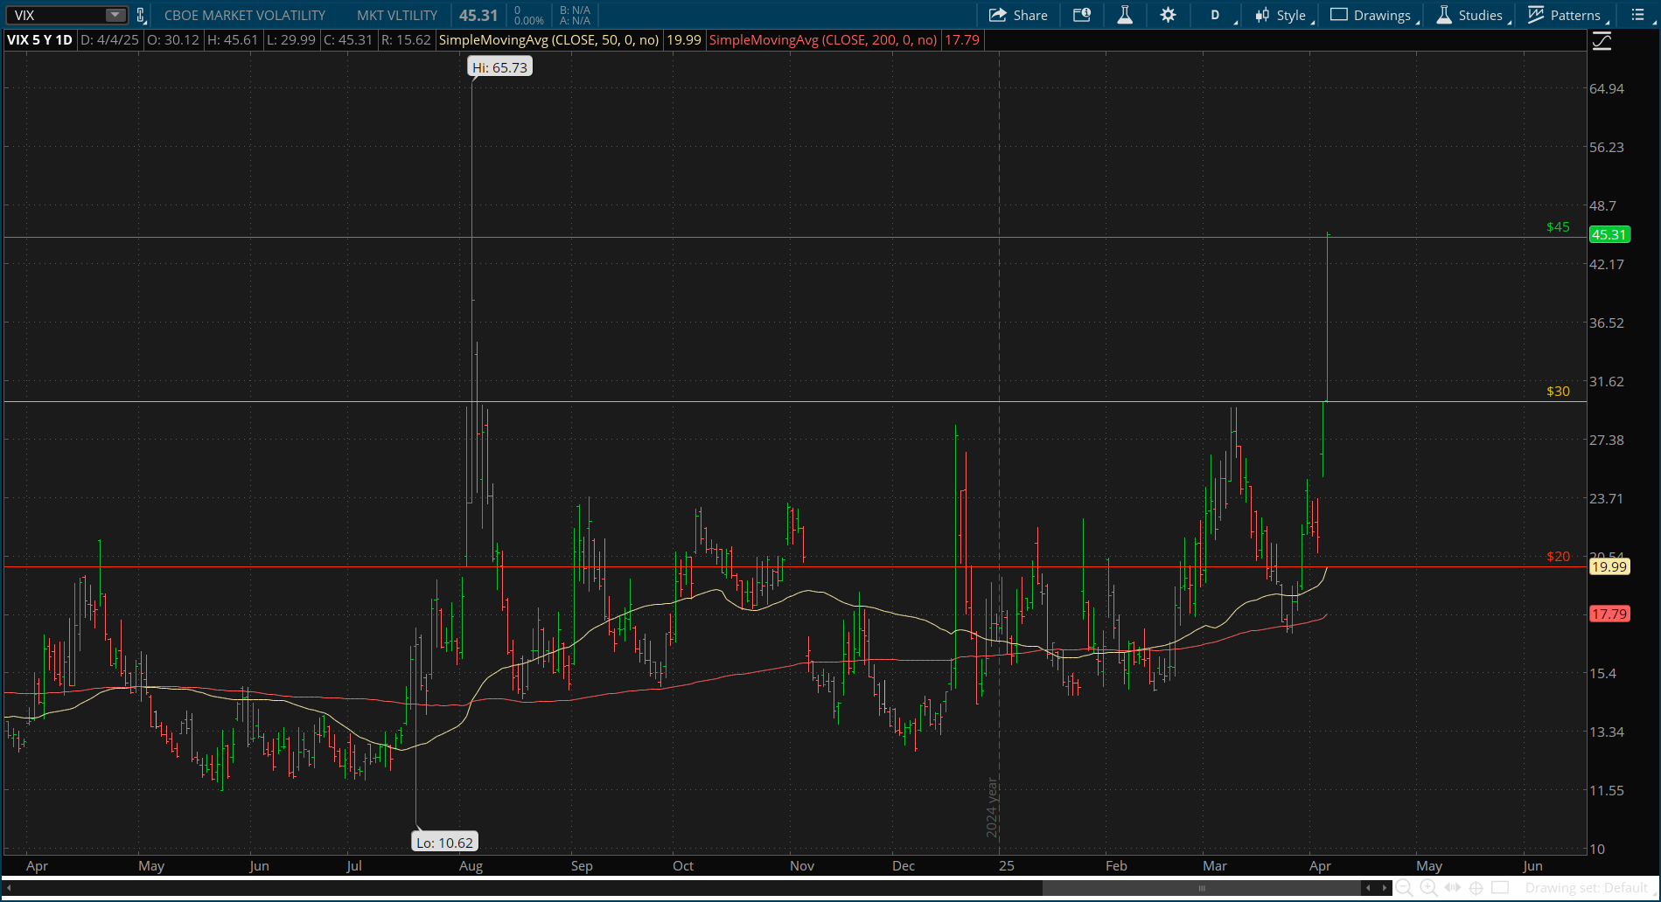Click the zoom out magnifier icon
The image size is (1661, 902).
pyautogui.click(x=1405, y=888)
